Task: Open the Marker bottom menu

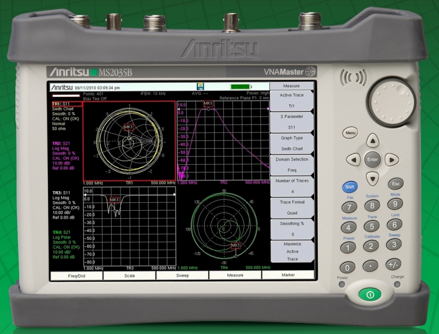Action: point(288,276)
